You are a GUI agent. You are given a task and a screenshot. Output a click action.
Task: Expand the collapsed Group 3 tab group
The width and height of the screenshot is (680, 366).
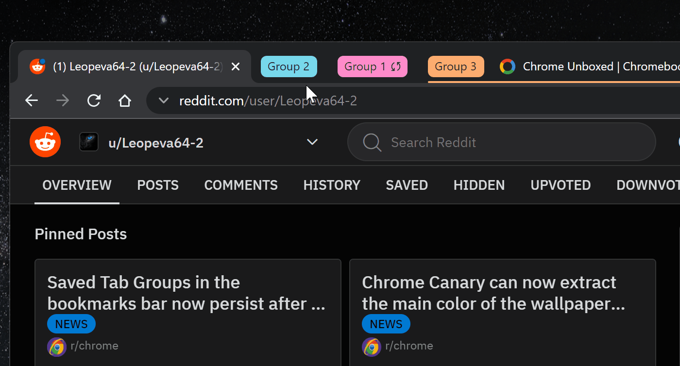tap(456, 67)
